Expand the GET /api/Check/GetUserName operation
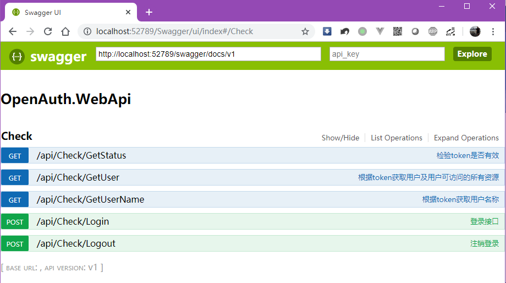 click(90, 200)
